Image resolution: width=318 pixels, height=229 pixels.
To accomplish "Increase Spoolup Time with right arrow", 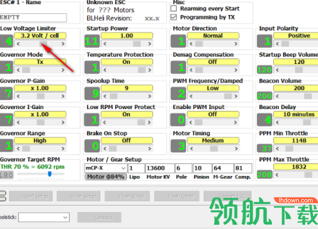I will click(x=149, y=96).
